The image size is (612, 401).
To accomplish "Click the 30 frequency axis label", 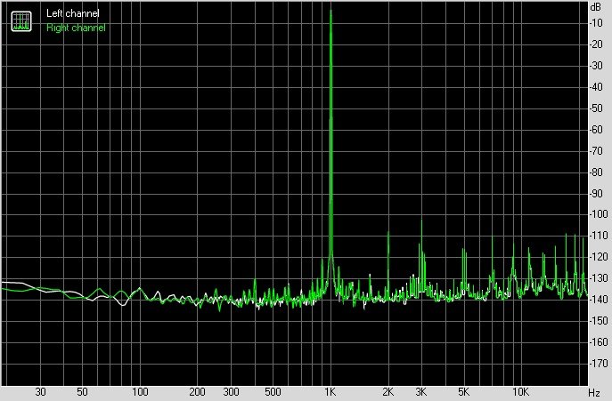I will [40, 392].
